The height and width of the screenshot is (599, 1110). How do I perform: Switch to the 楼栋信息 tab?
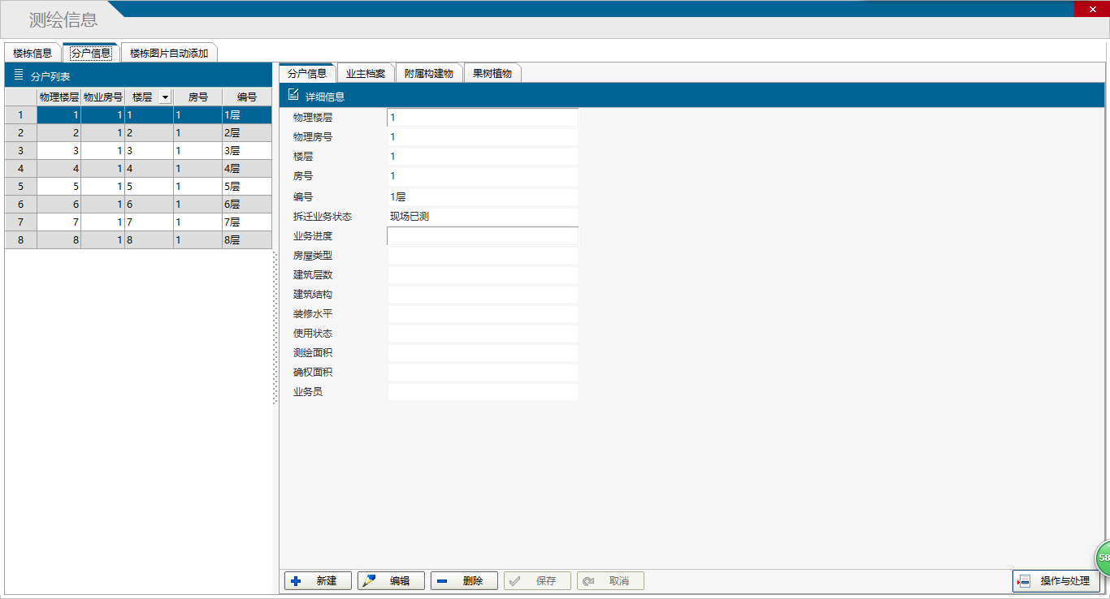tap(33, 54)
